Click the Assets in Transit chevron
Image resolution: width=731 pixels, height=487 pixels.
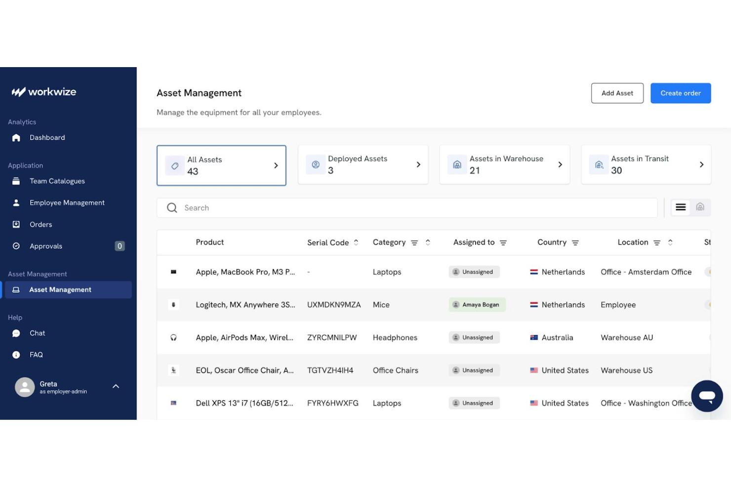(x=701, y=164)
